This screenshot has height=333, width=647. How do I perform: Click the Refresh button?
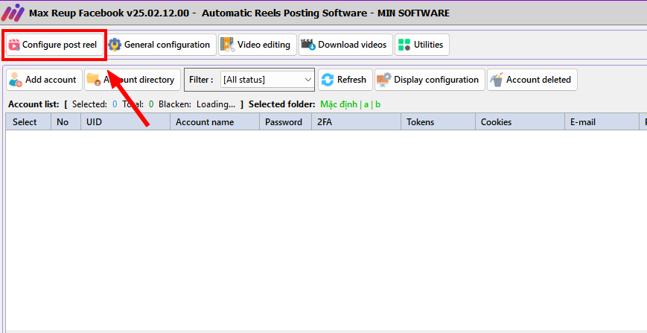tap(345, 80)
